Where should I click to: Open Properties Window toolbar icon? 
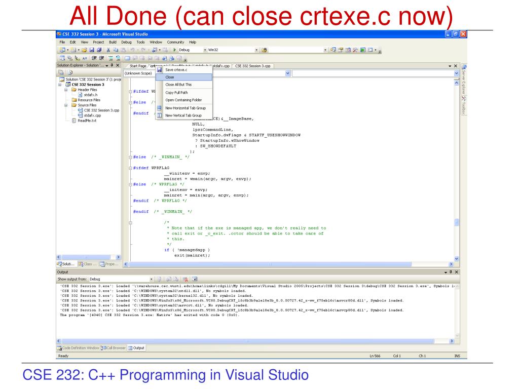tap(341, 50)
